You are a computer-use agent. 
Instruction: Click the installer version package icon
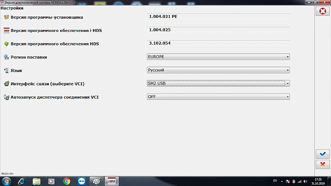click(6, 17)
